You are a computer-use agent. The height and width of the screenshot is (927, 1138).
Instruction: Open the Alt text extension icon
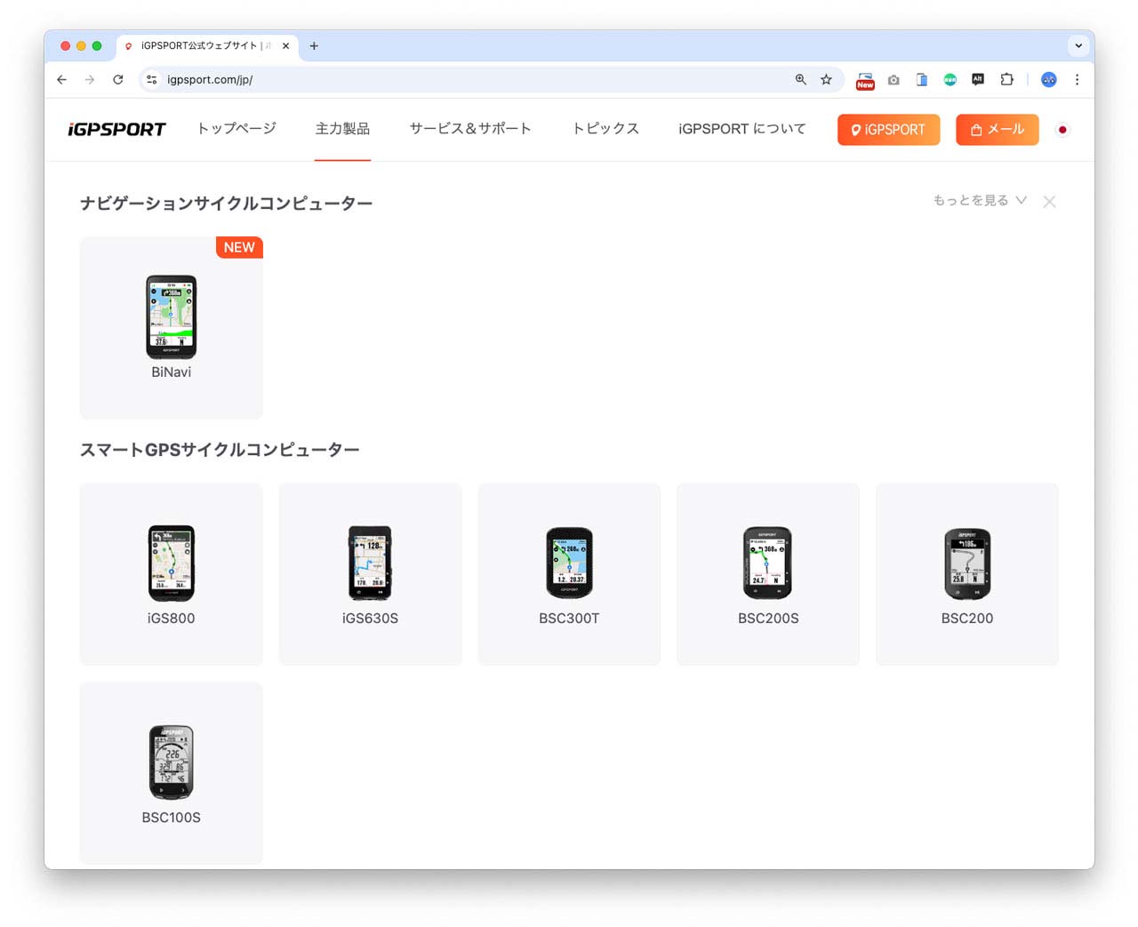point(978,79)
